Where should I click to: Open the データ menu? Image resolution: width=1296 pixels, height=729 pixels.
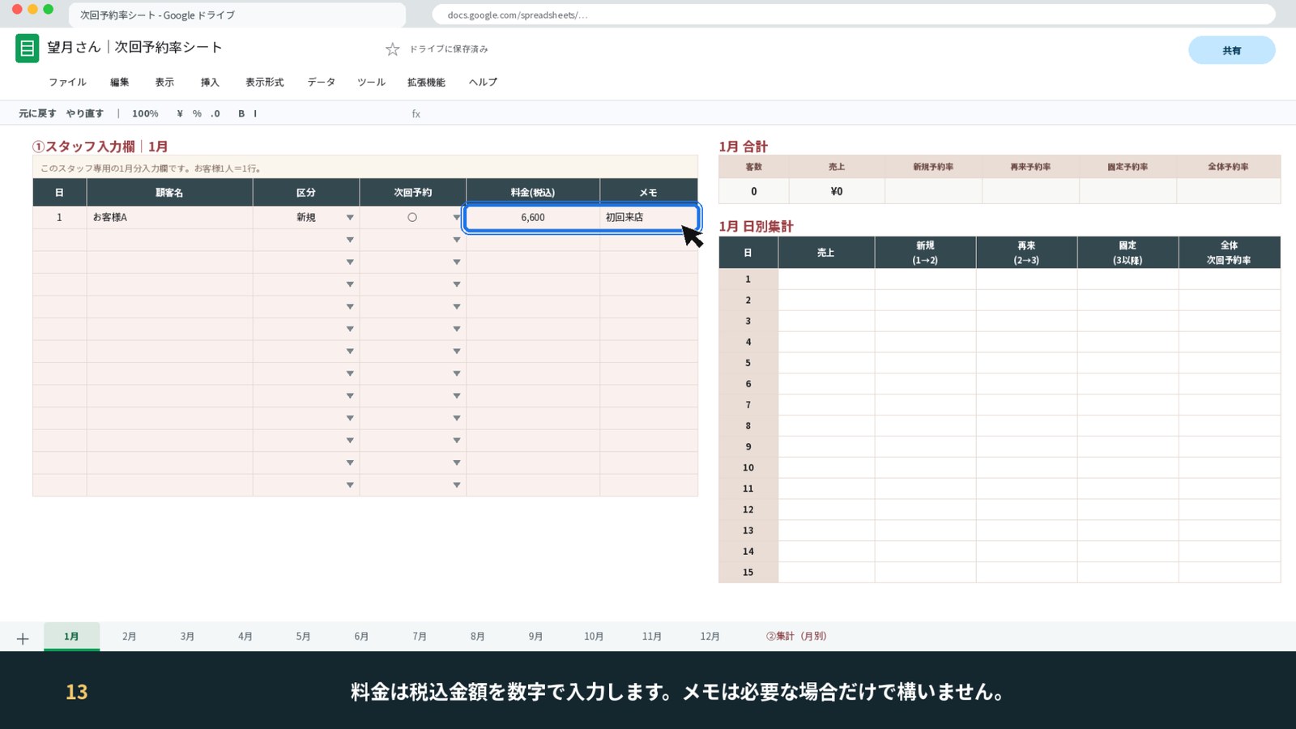[x=322, y=82]
